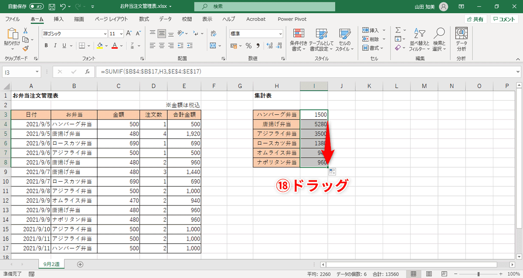The width and height of the screenshot is (523, 278).
Task: Click the Auto Fill Options button
Action: tap(332, 172)
